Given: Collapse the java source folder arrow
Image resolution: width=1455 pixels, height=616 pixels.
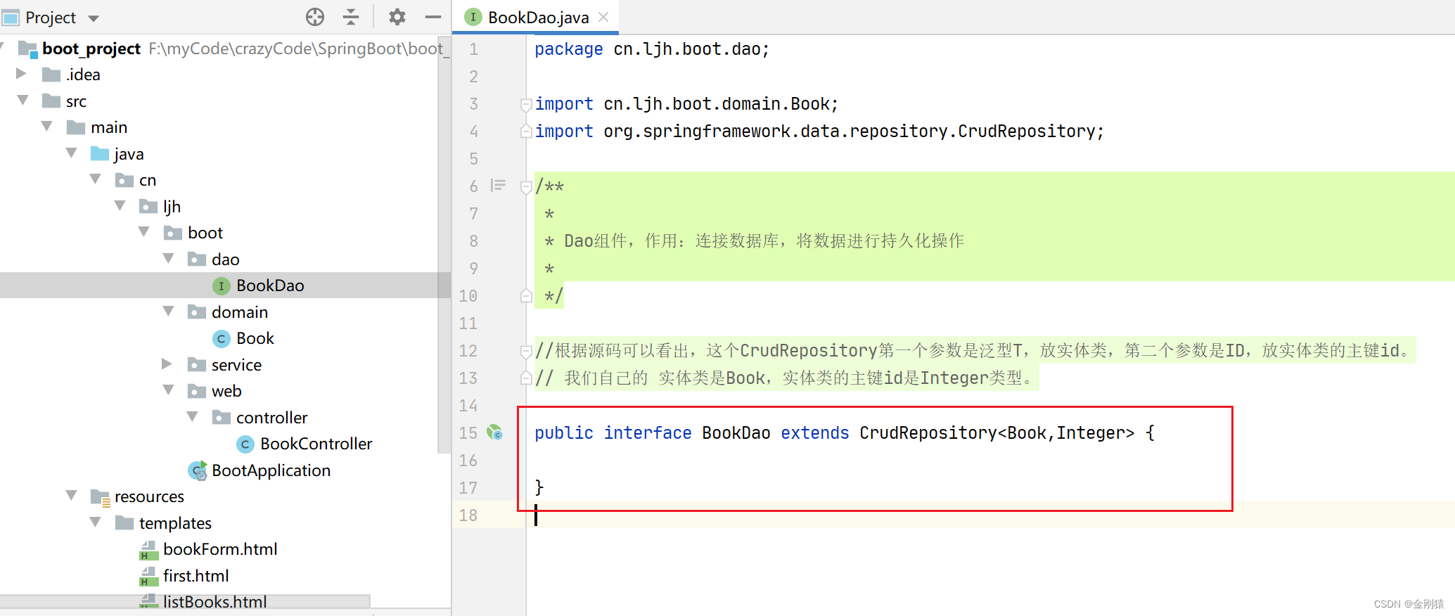Looking at the screenshot, I should tap(71, 153).
